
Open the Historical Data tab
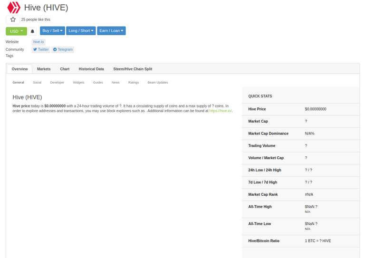[91, 69]
